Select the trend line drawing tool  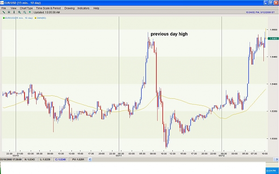point(4,12)
